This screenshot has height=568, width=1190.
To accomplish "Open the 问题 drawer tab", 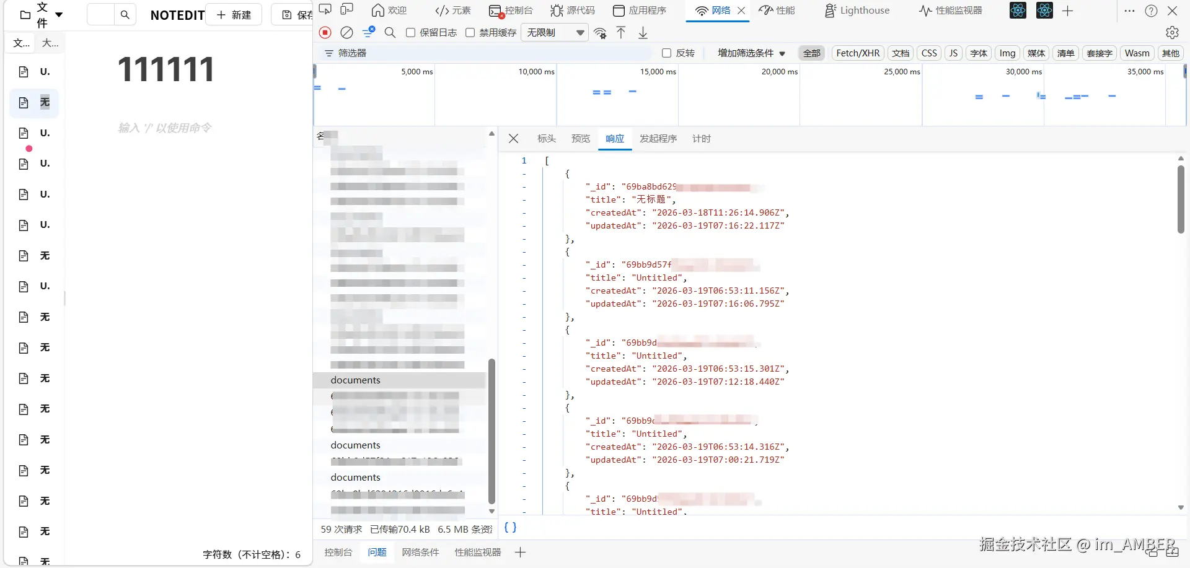I will 377,553.
